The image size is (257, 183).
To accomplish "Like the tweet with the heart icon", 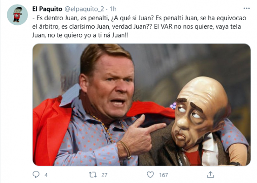I will coord(150,175).
